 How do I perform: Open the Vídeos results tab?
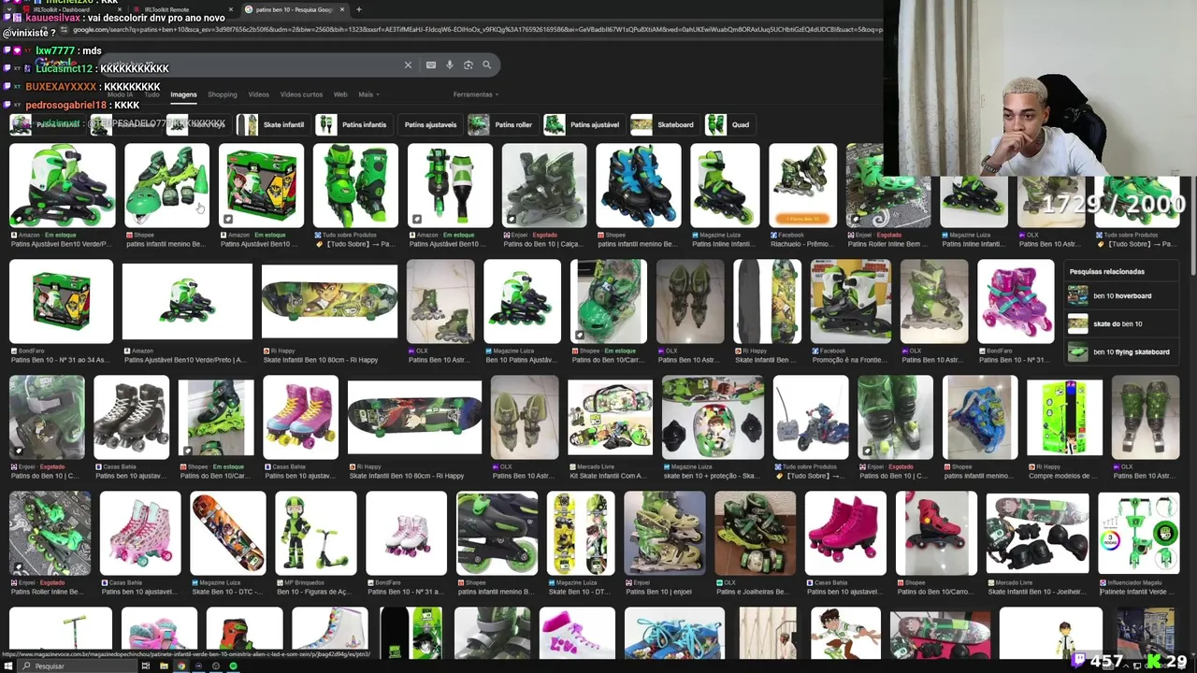[259, 94]
